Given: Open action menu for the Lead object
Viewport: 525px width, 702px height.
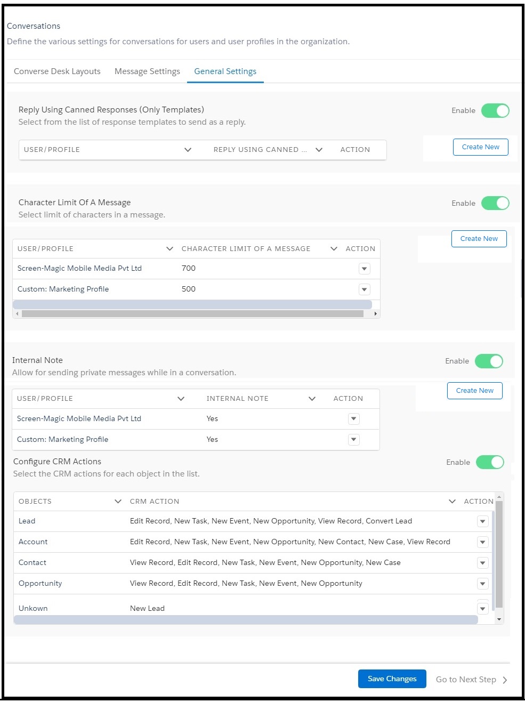Looking at the screenshot, I should click(x=482, y=521).
